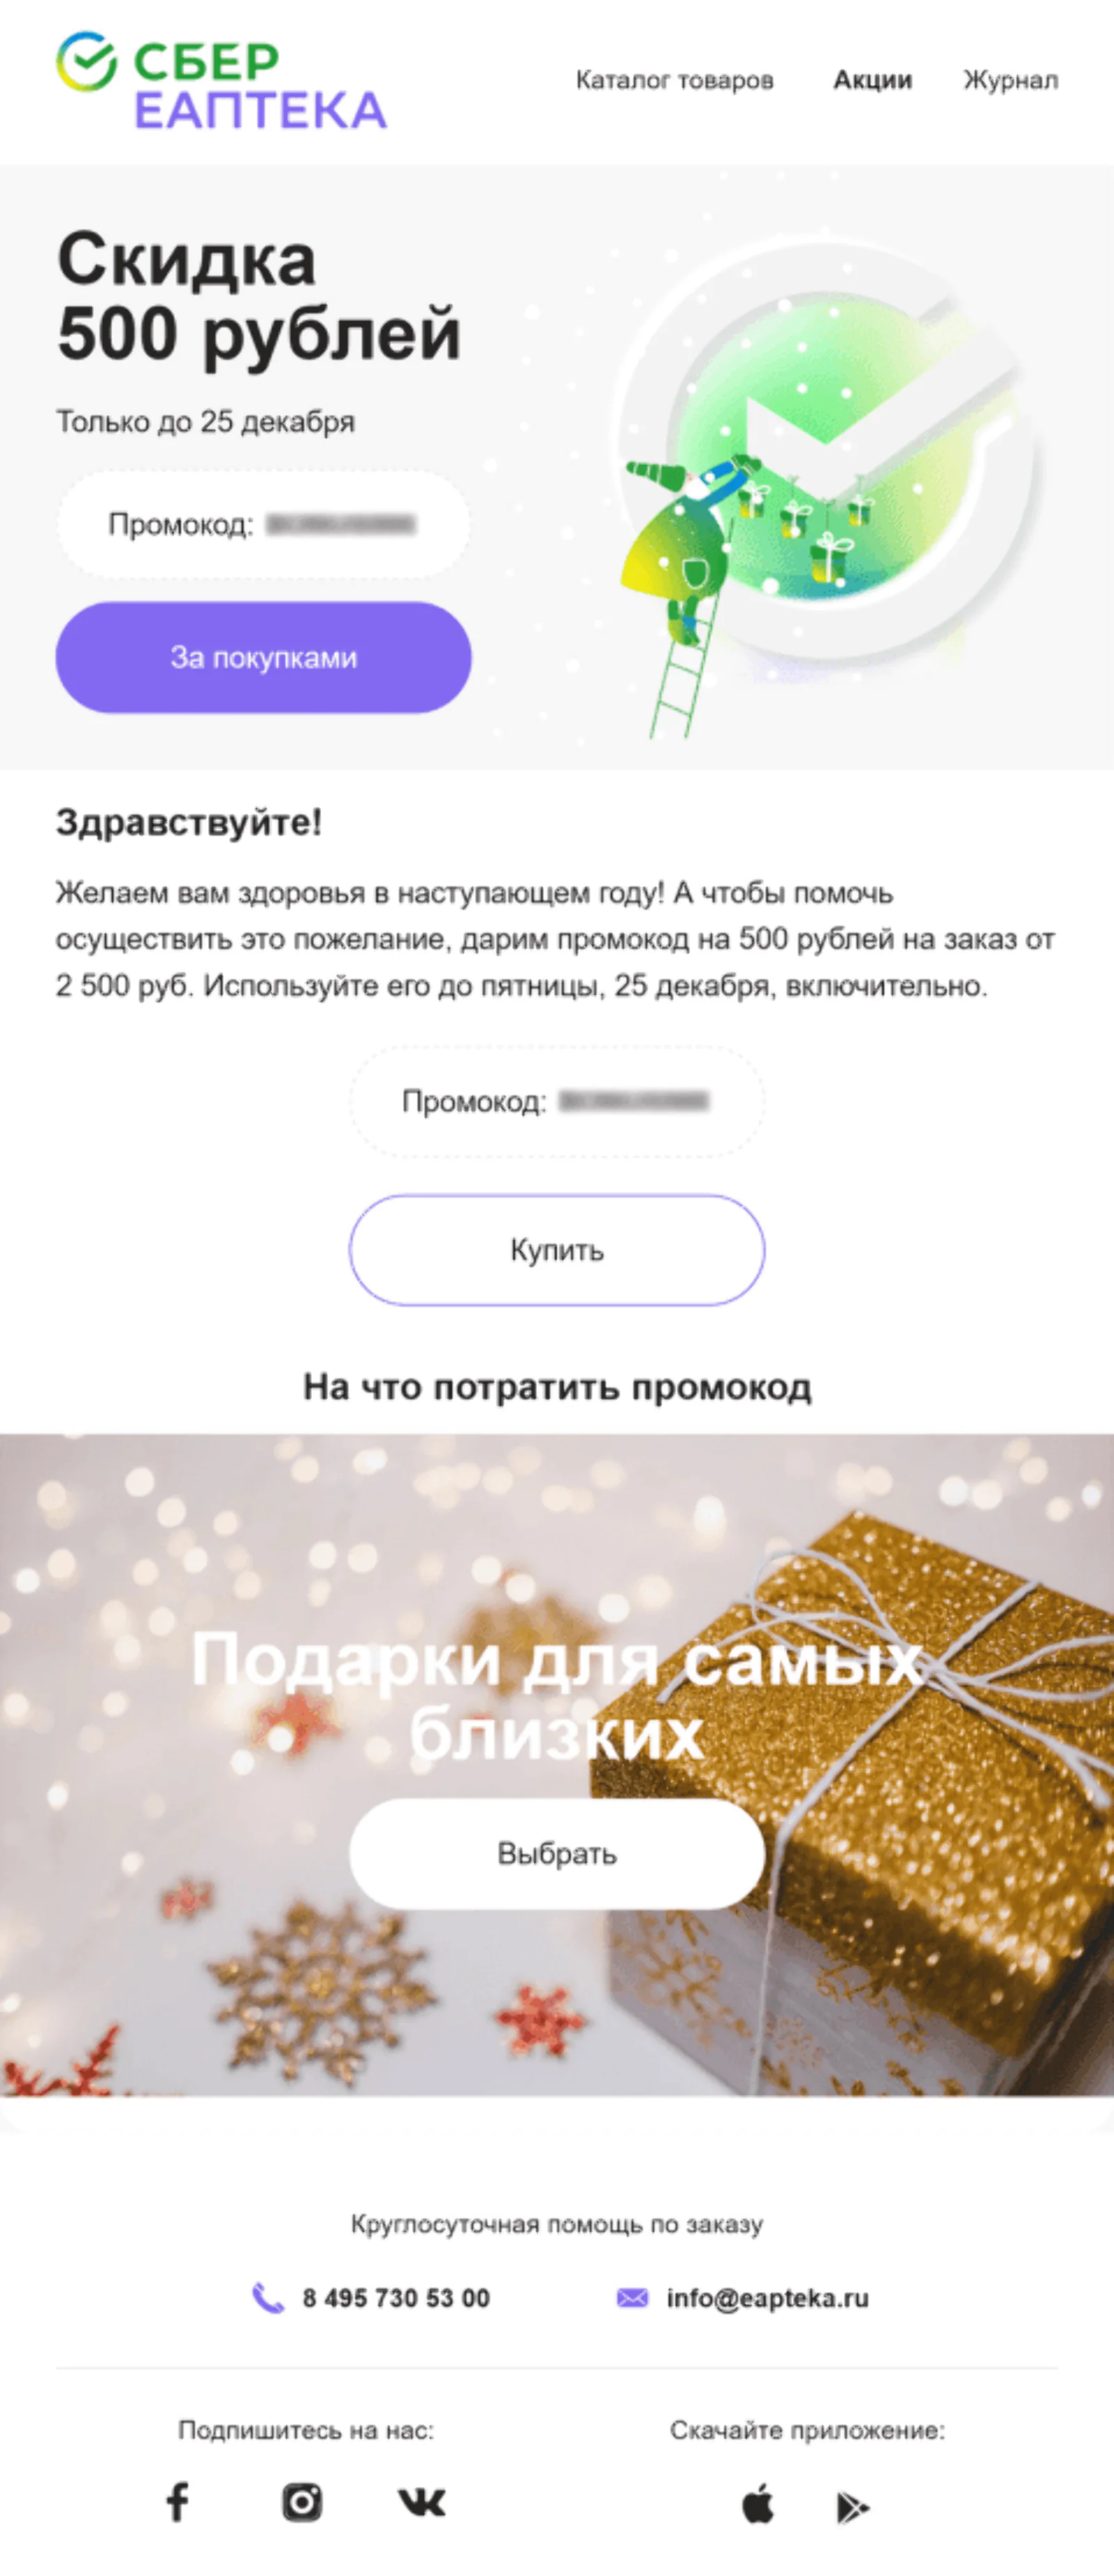
Task: Open the VK social icon
Action: pyautogui.click(x=422, y=2502)
